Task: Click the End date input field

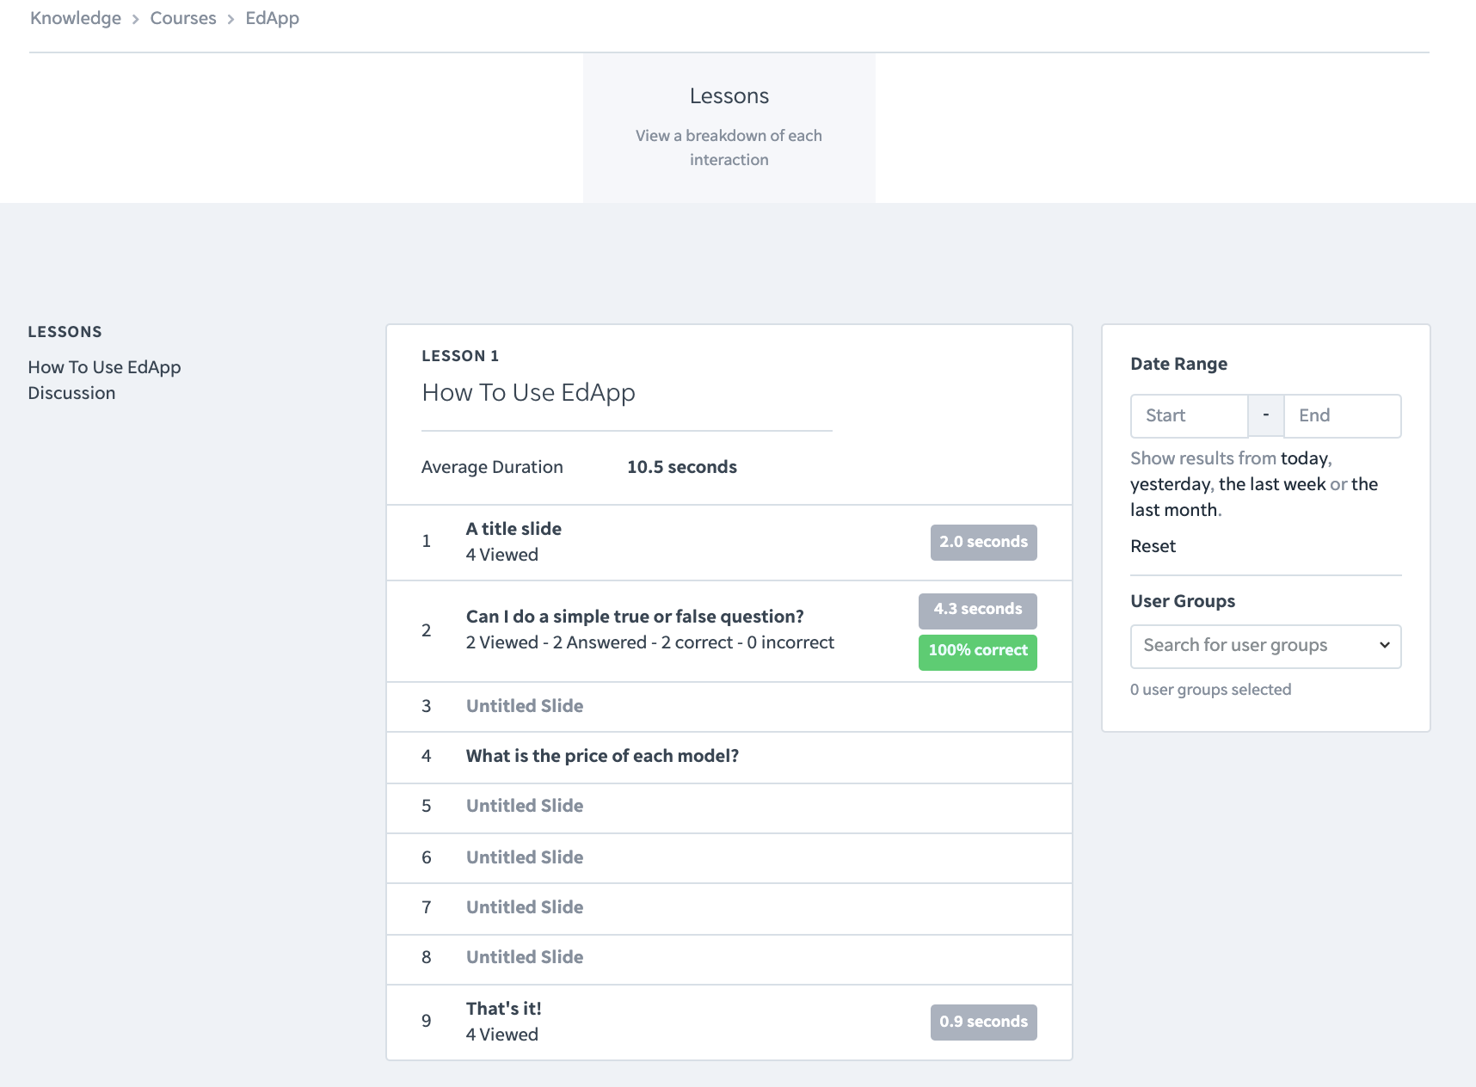Action: coord(1343,416)
